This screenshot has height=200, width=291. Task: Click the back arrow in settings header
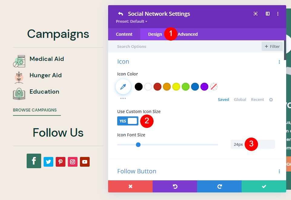tap(121, 14)
